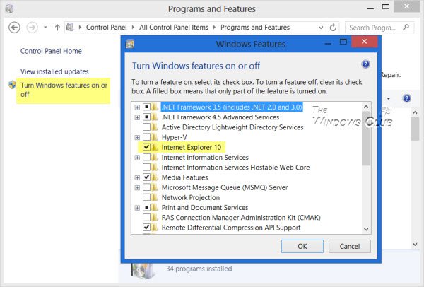424x287 pixels.
Task: Select the '34 programs installed' status text
Action: 199,269
